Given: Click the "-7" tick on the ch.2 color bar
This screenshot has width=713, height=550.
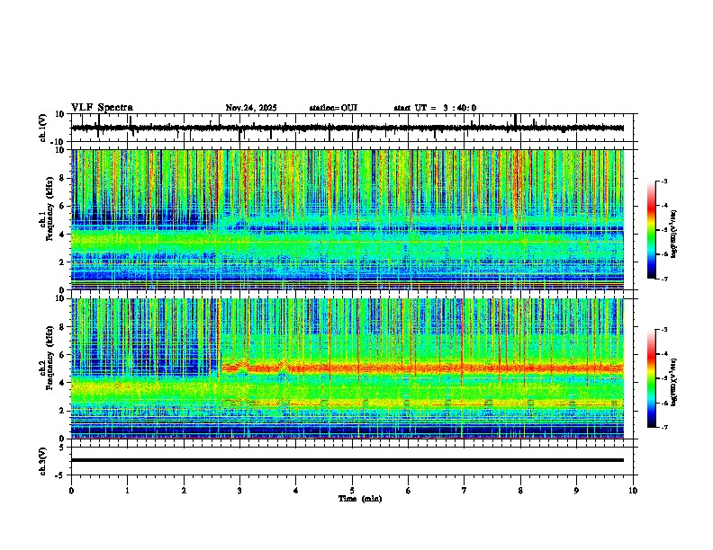Looking at the screenshot, I should click(x=664, y=428).
